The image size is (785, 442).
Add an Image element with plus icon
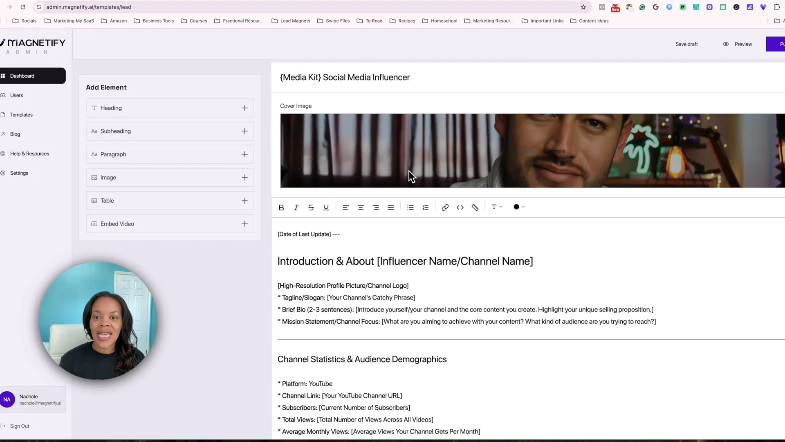pos(244,178)
